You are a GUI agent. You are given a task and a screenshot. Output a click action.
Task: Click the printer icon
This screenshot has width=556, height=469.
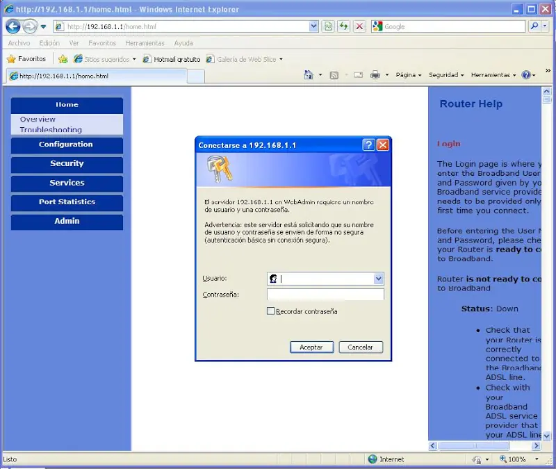[x=375, y=75]
